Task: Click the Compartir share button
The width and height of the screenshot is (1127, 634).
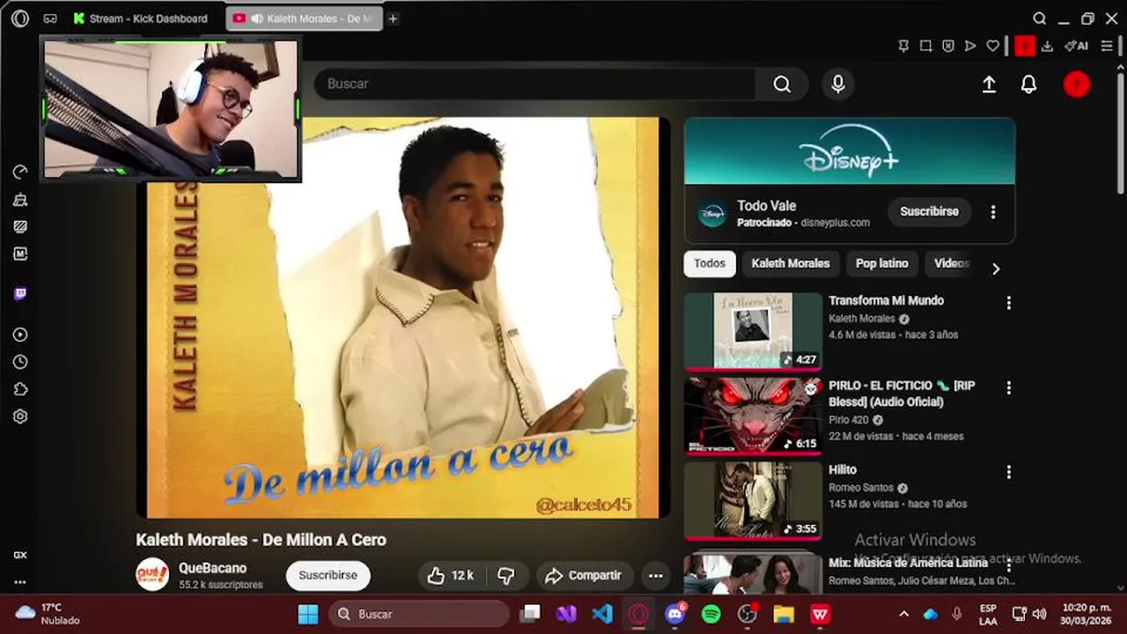Action: coord(585,575)
